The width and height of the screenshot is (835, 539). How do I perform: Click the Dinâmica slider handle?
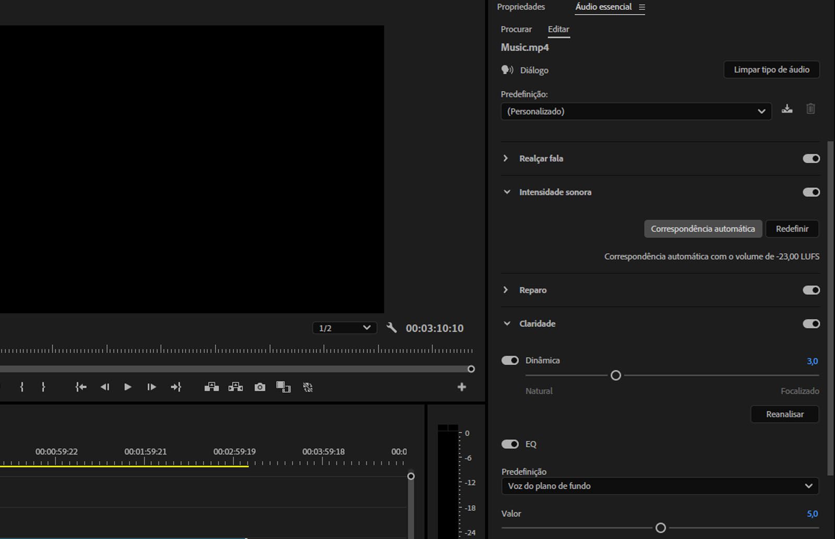(x=616, y=375)
